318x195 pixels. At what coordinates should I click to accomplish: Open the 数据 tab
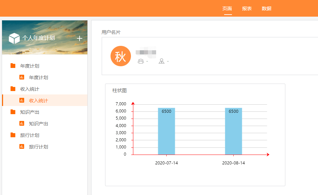point(267,8)
